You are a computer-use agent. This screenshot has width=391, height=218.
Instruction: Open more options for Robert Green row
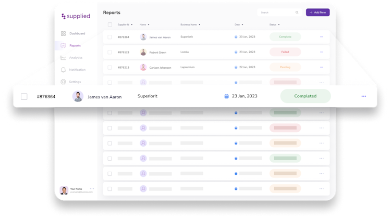click(322, 52)
